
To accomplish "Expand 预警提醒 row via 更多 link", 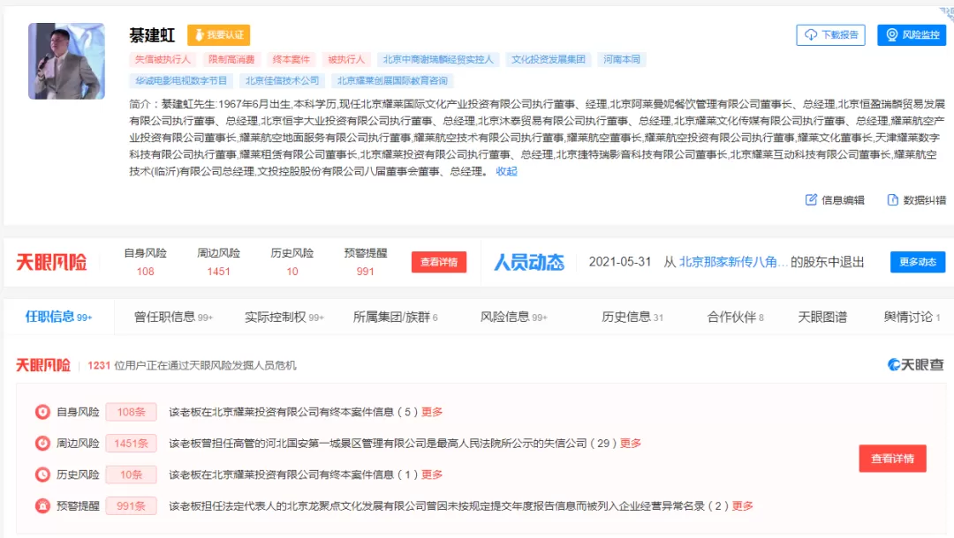I will coord(742,506).
